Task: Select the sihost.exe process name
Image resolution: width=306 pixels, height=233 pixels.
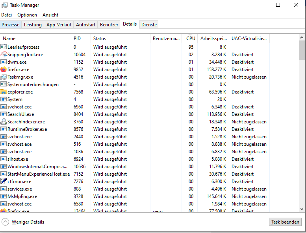Action: [x=18, y=159]
